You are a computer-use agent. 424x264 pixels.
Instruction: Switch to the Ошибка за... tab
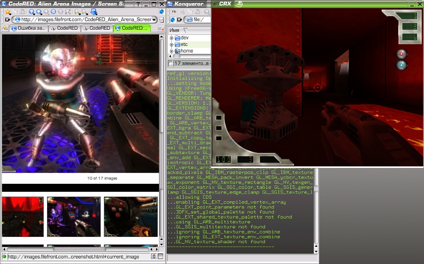coord(29,28)
